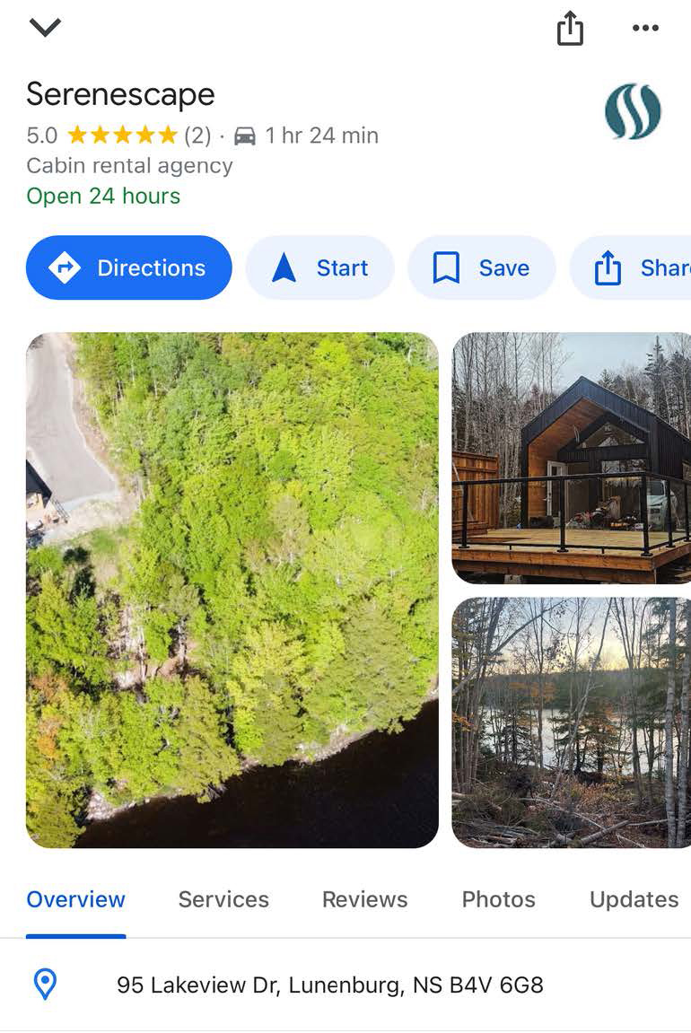Tap the 95 Lakeview Dr address row
Screen dimensions: 691x1033
pos(345,985)
